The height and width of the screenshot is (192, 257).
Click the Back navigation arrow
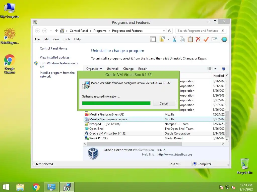[x=38, y=31]
